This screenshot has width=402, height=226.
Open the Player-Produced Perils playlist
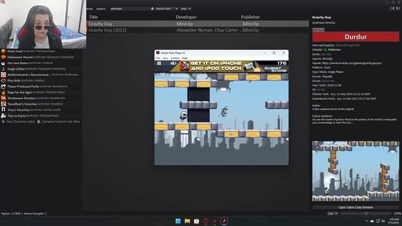[x=41, y=87]
